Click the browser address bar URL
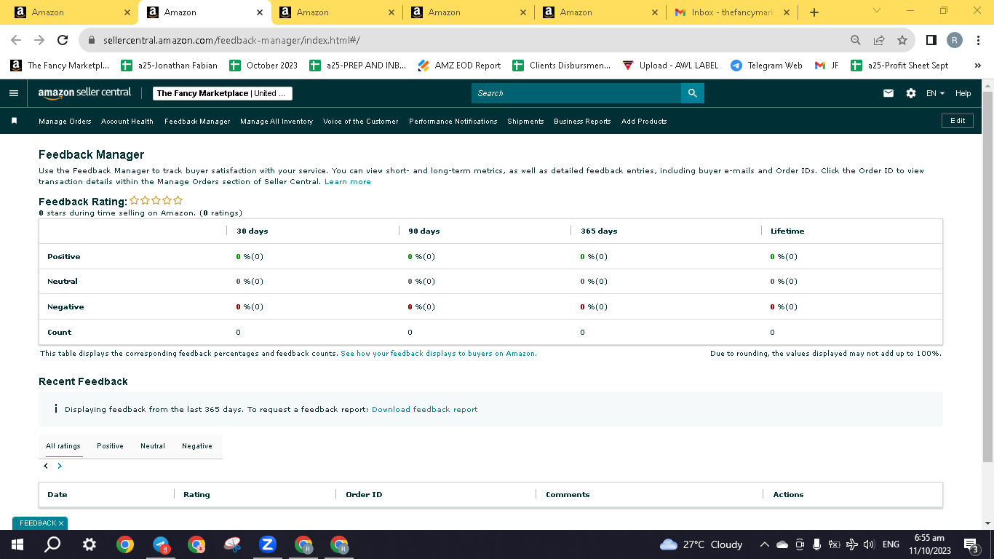 232,40
